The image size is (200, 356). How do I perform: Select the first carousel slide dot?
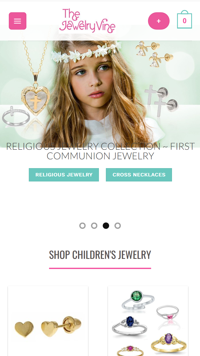pyautogui.click(x=82, y=226)
